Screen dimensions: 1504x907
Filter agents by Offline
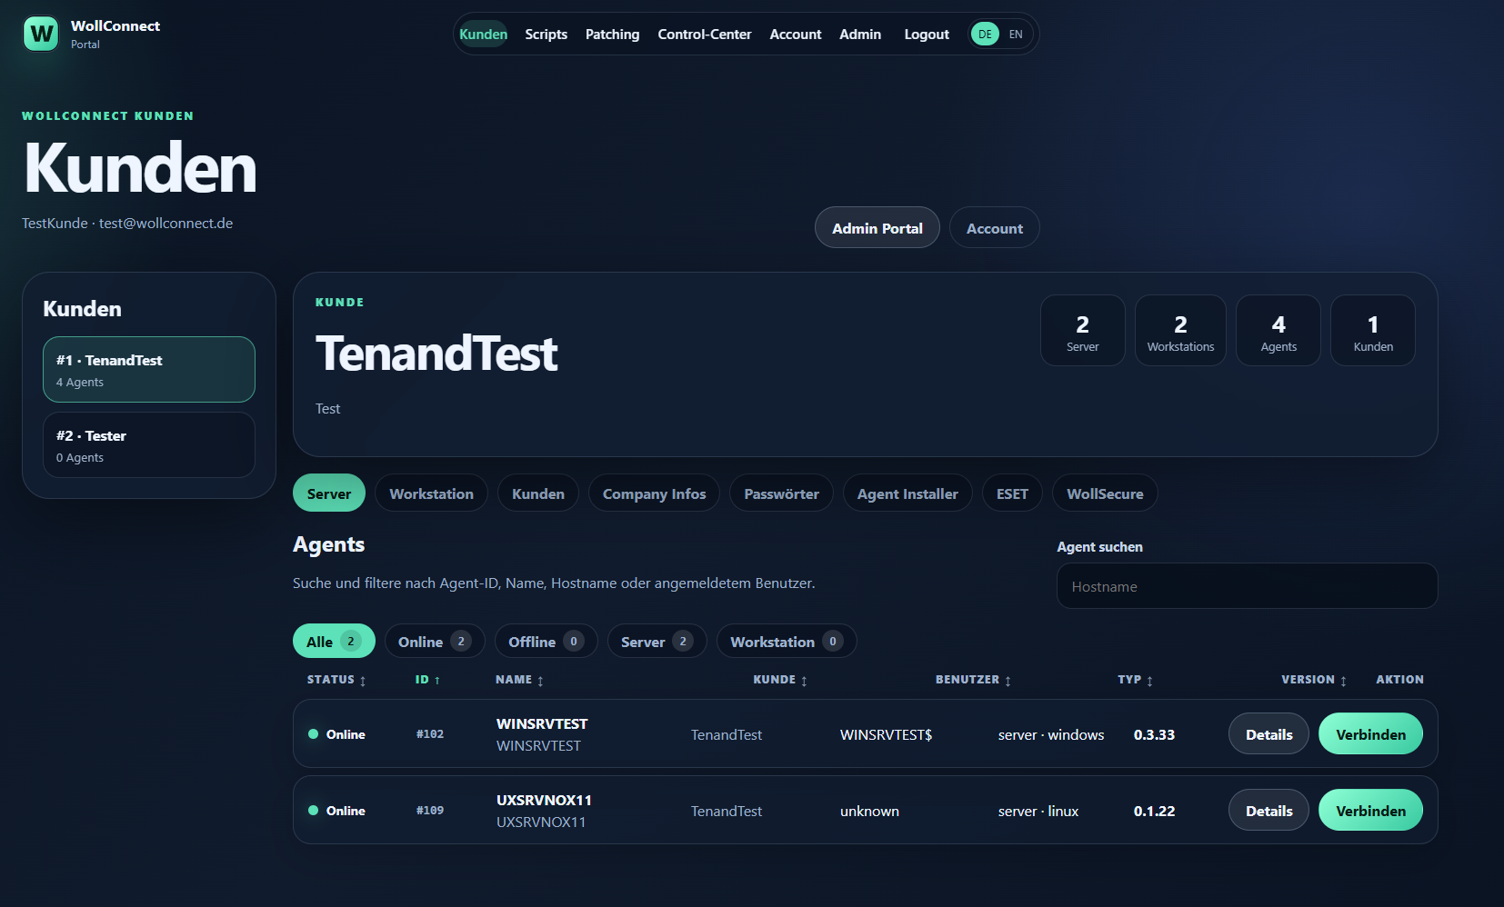click(546, 642)
